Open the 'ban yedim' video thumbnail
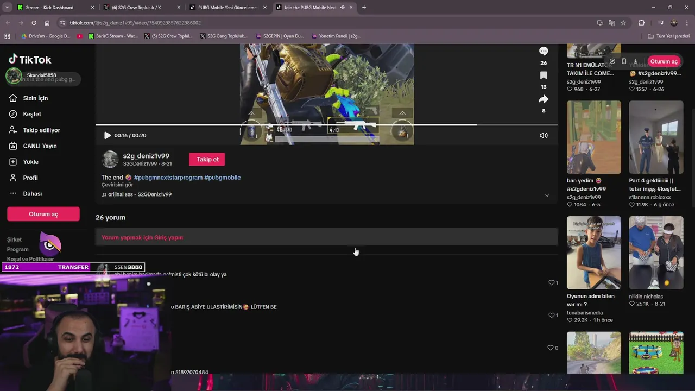Screen dimensions: 695x391 [594, 137]
